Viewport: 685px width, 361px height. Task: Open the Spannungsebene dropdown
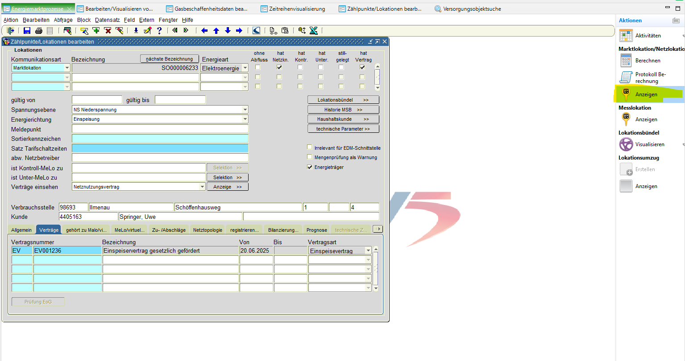click(x=245, y=110)
